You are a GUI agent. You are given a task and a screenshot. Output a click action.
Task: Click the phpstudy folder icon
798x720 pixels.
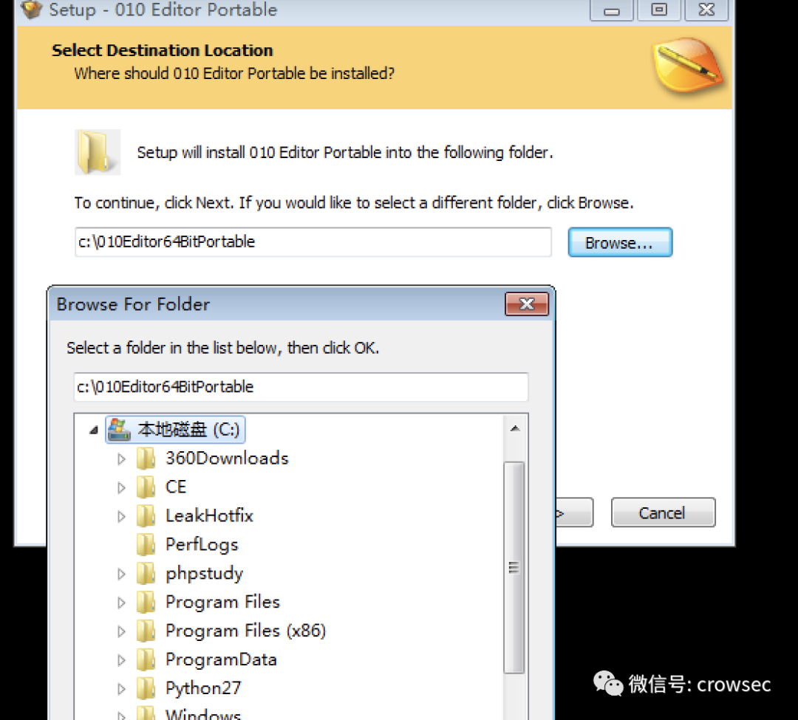pyautogui.click(x=146, y=574)
